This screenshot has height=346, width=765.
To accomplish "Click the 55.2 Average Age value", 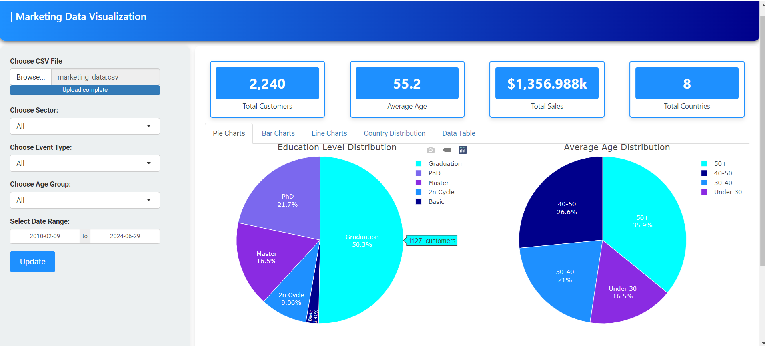I will [x=407, y=84].
